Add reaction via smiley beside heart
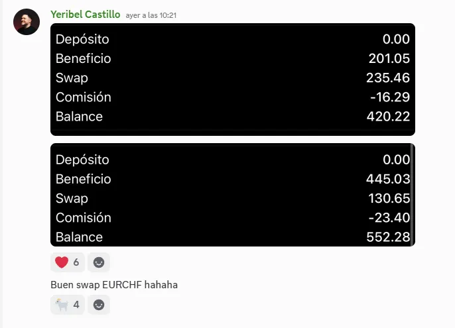Viewport: 455px width, 328px height. click(x=99, y=262)
